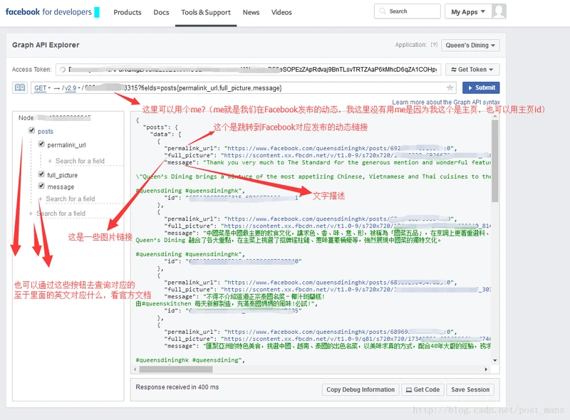Click the book documentation icon beside GET
570x420 pixels.
coord(20,88)
